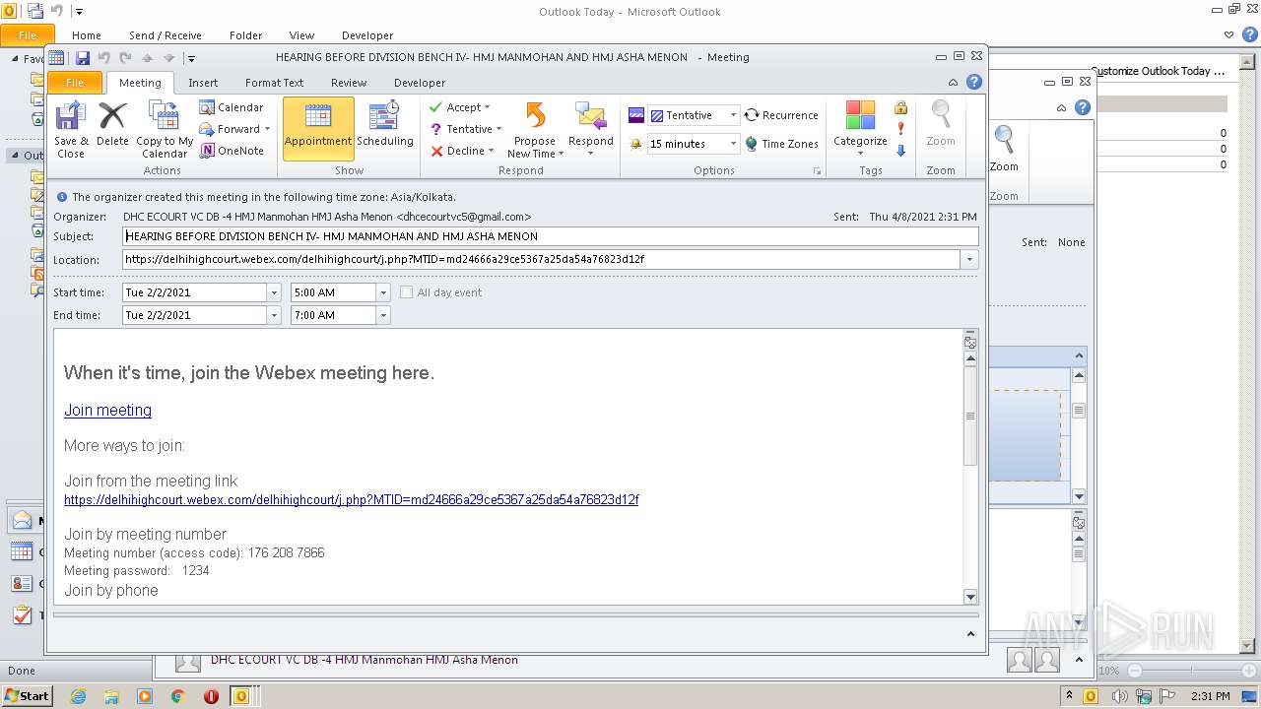Open Help in the background message window
1261x709 pixels.
tap(1083, 107)
